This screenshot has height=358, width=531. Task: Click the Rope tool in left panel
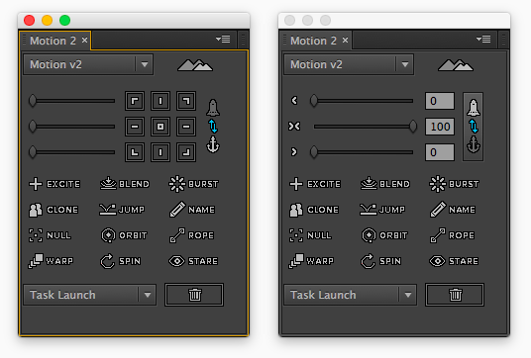[191, 235]
